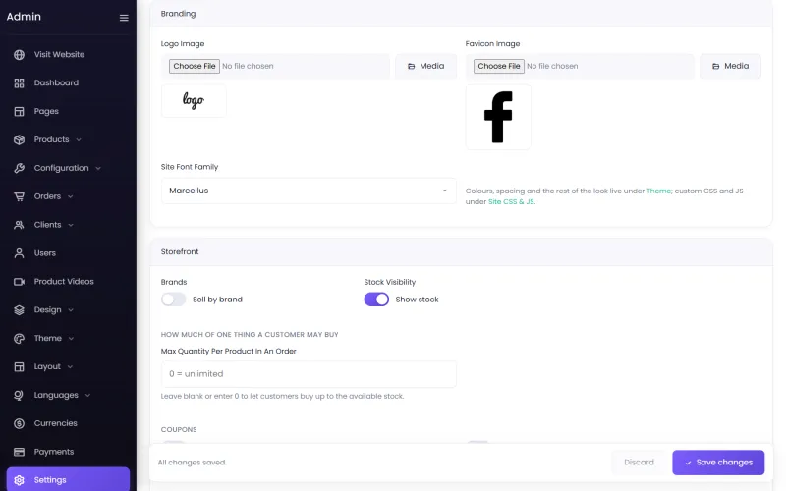Click the hamburger menu icon beside Admin
Screen dimensions: 786x491
(x=124, y=18)
